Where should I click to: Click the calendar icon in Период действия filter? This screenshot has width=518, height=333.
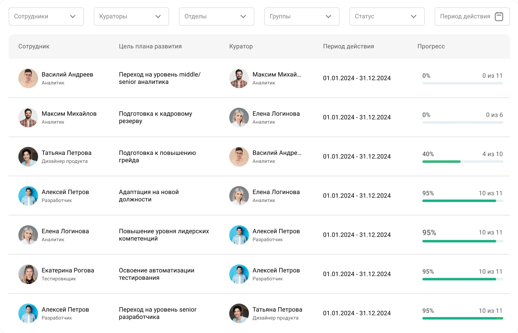pyautogui.click(x=499, y=17)
